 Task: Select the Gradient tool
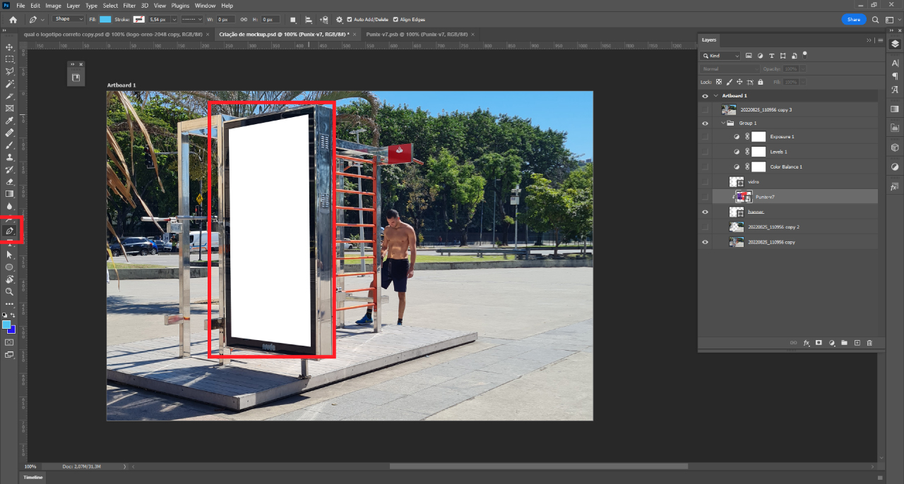point(10,194)
